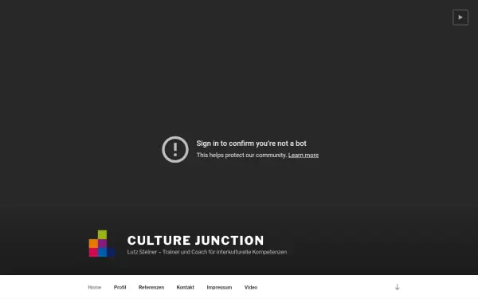Go to the Home menu item
The height and width of the screenshot is (299, 478).
[x=95, y=287]
